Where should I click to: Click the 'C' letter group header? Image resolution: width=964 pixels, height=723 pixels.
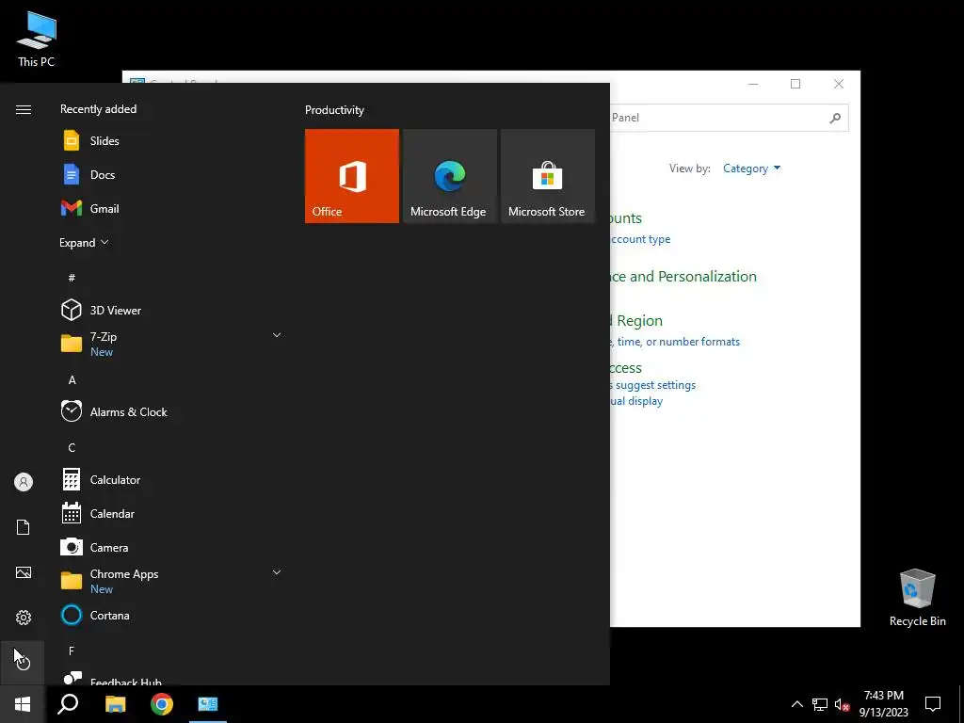point(72,447)
